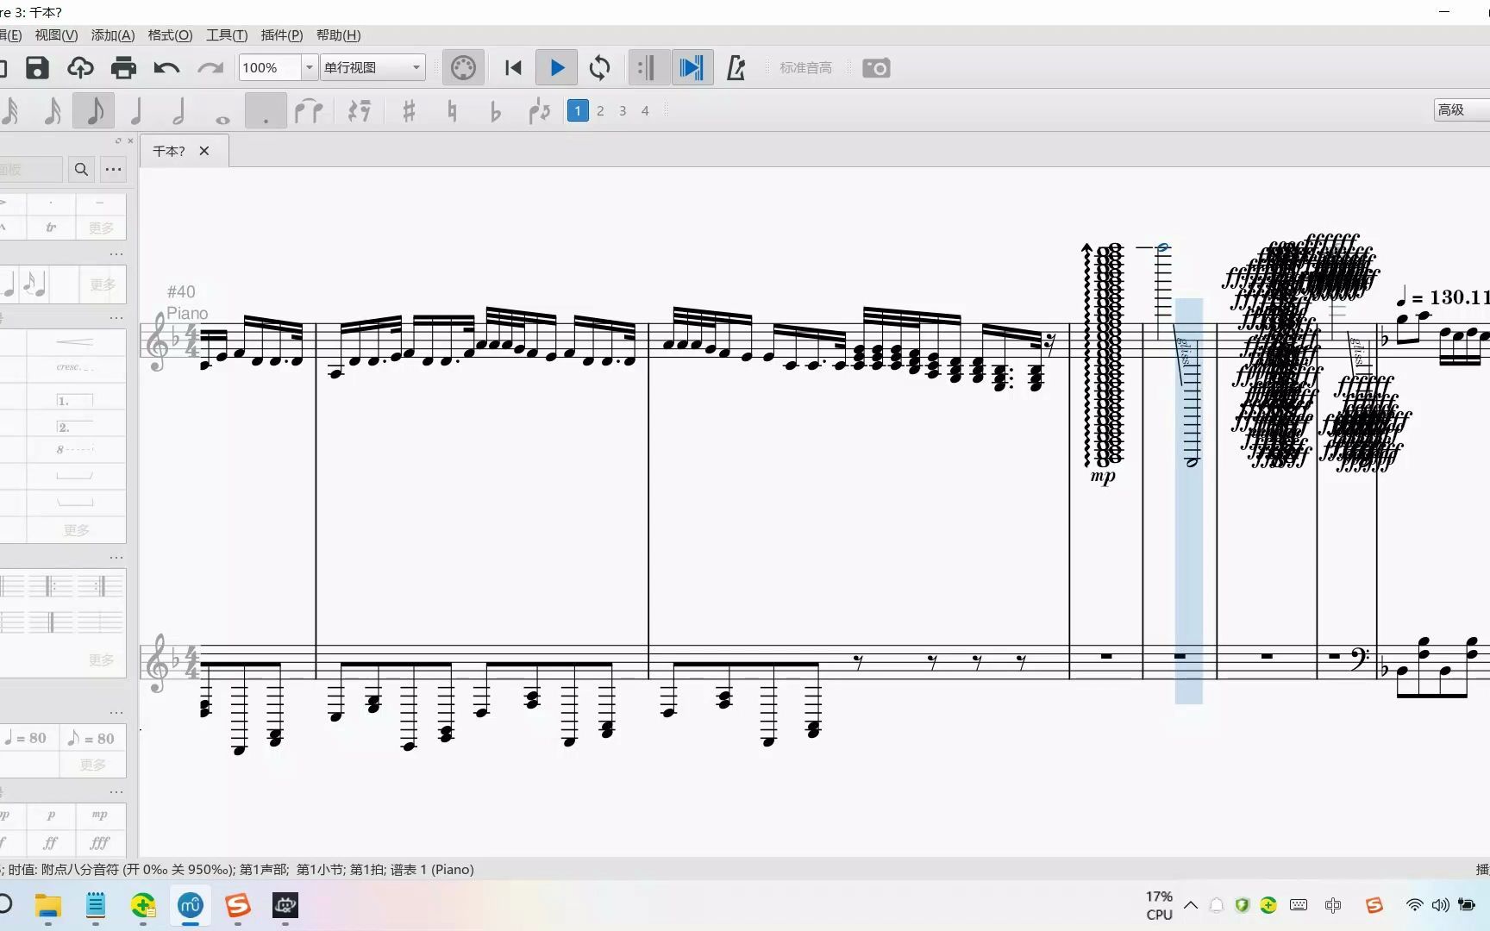Select the quarter note duration
This screenshot has height=931, width=1490.
pos(136,111)
